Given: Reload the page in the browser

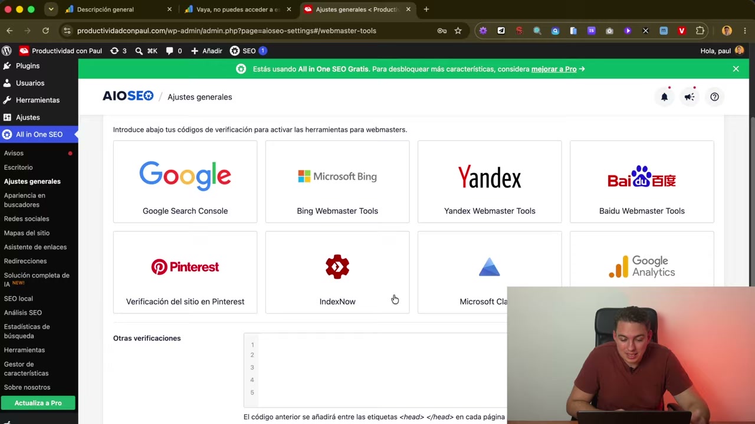Looking at the screenshot, I should 45,31.
